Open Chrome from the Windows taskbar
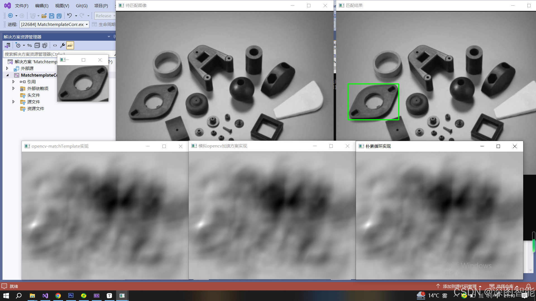 pyautogui.click(x=58, y=296)
